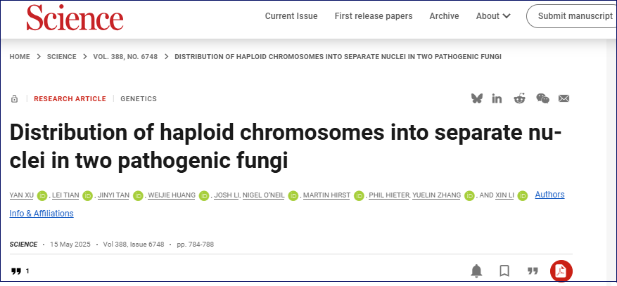The height and width of the screenshot is (286, 617).
Task: Share article on Bluesky butterfly icon
Action: 476,98
